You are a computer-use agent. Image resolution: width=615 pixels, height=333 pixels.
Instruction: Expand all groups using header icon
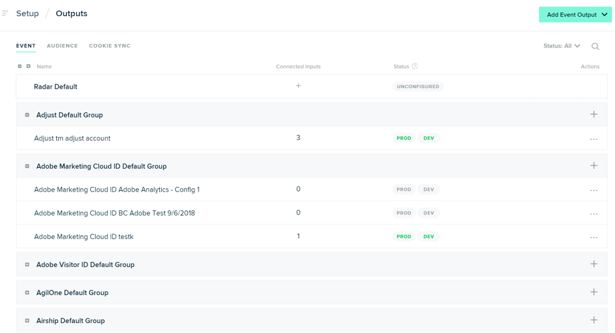coord(28,66)
